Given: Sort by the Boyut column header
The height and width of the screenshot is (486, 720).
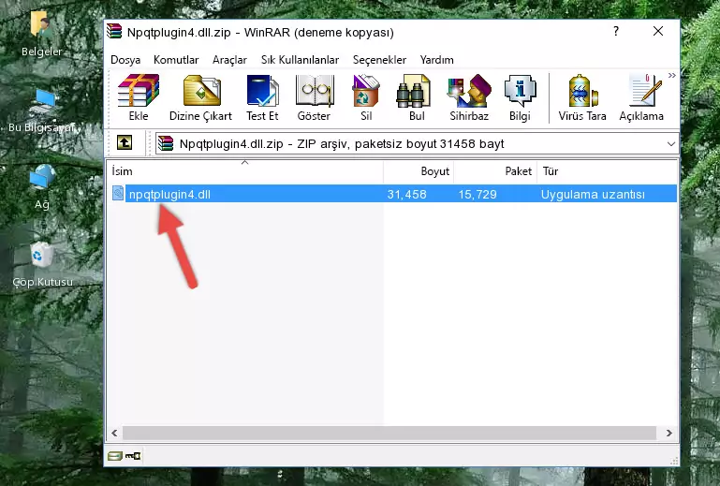Looking at the screenshot, I should pyautogui.click(x=419, y=170).
